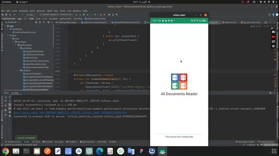Click the Stop icon in Run panel
The height and width of the screenshot is (156, 279).
[x=6, y=105]
